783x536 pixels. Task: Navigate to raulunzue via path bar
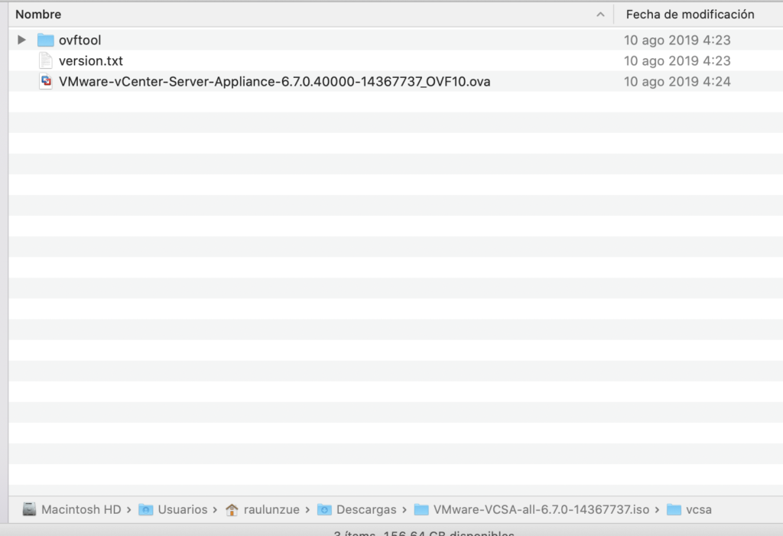point(271,509)
